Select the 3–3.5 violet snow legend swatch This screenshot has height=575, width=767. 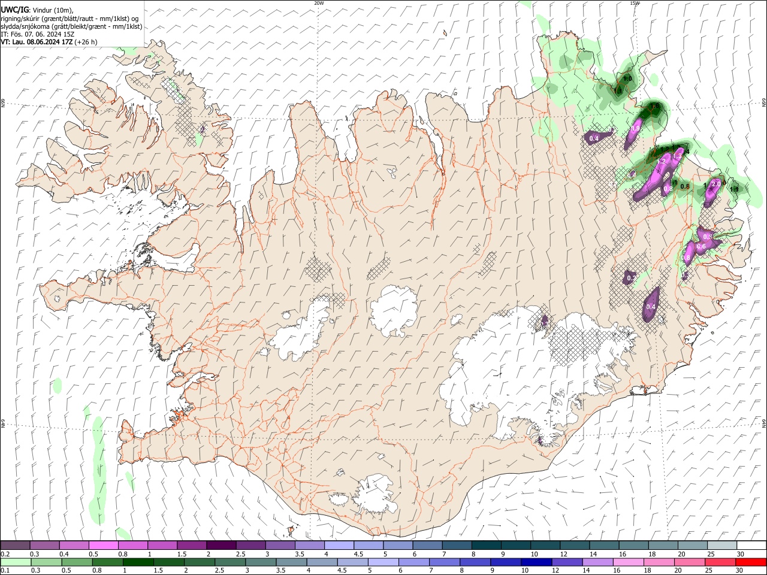point(279,545)
